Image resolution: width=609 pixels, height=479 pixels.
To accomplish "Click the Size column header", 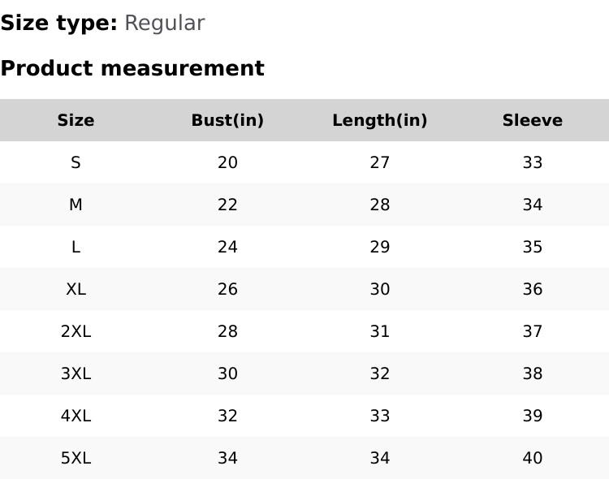I will 76,120.
